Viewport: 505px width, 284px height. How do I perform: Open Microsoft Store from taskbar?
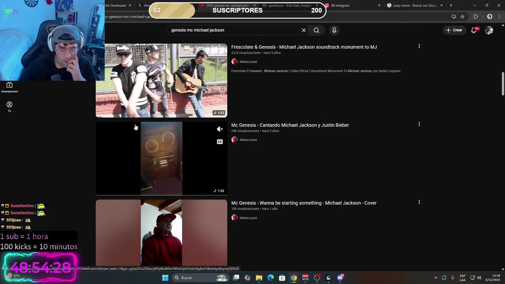[x=282, y=278]
